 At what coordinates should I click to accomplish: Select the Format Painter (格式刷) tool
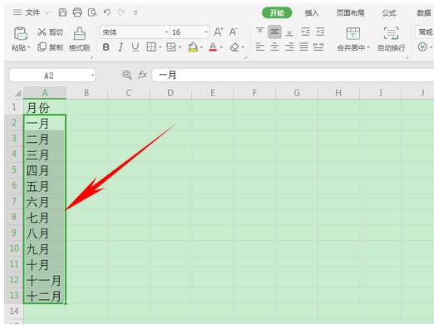(x=79, y=39)
